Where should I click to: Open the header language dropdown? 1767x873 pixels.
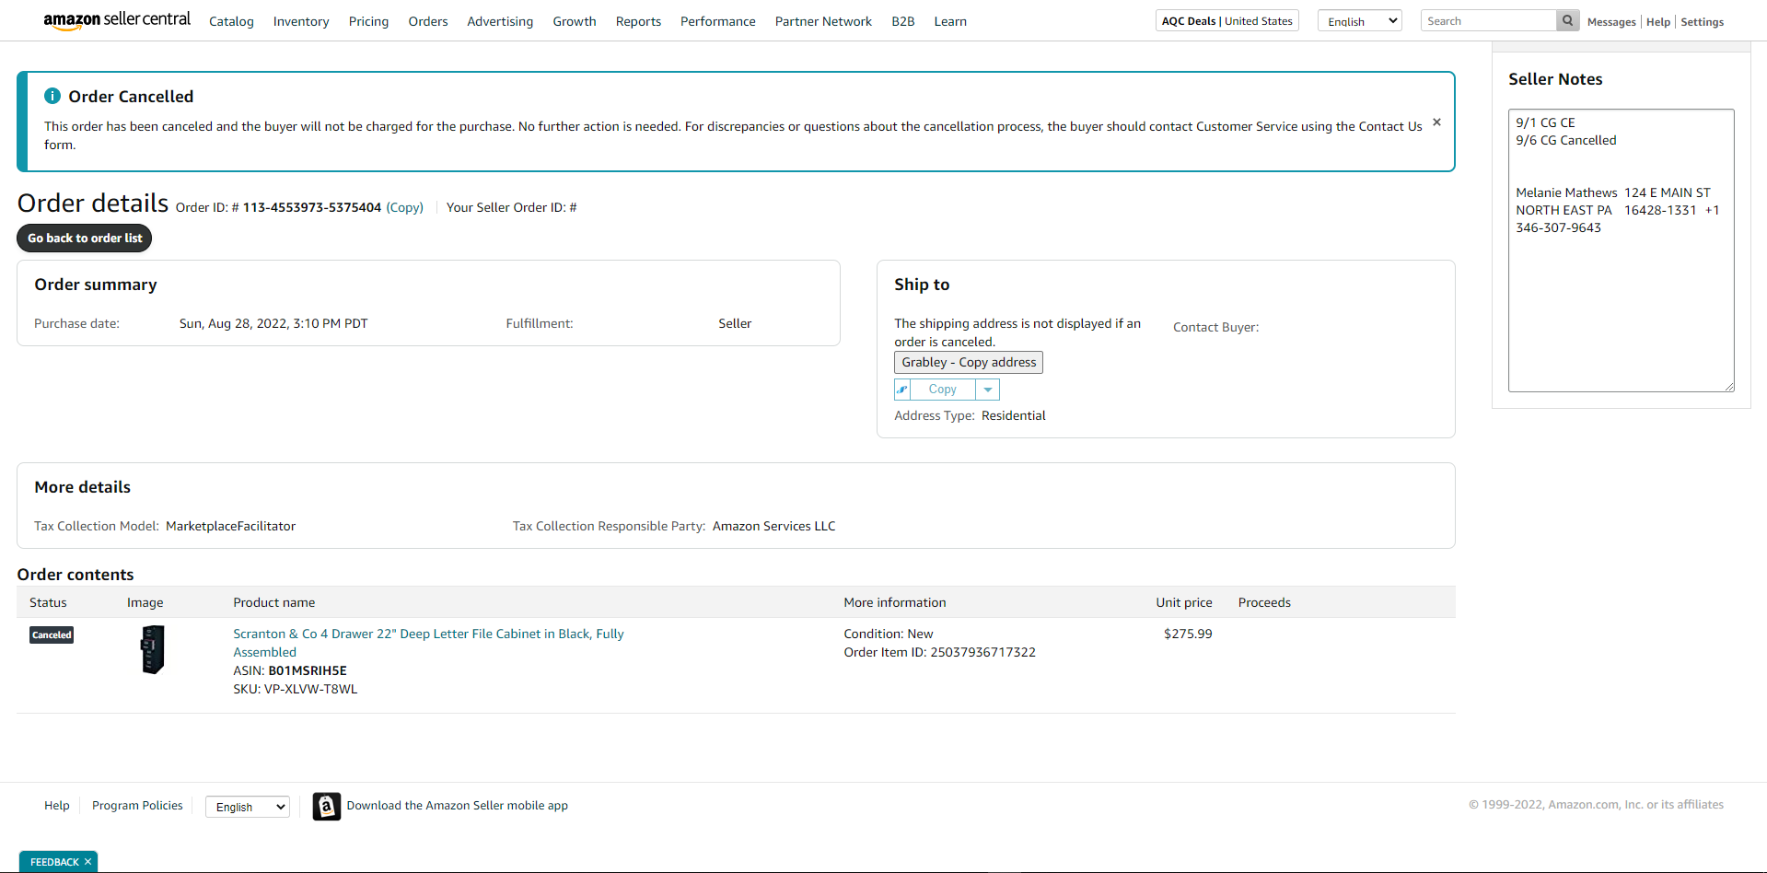[x=1360, y=21]
